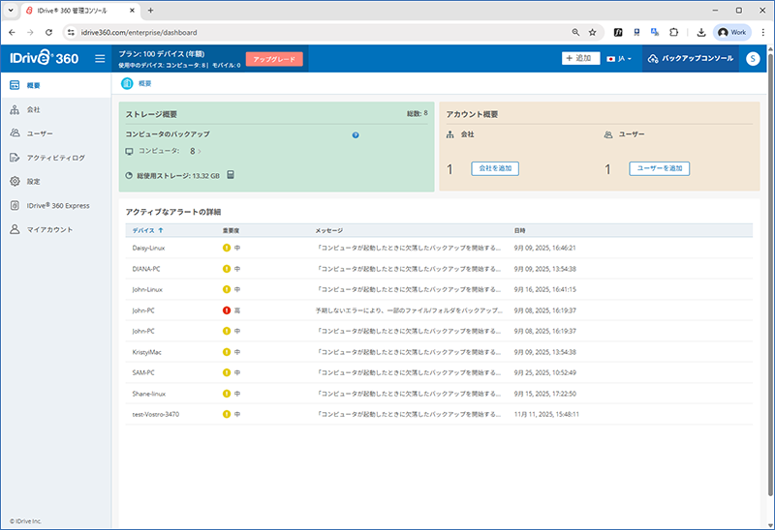Click the IDrive 360 logo

click(x=44, y=59)
